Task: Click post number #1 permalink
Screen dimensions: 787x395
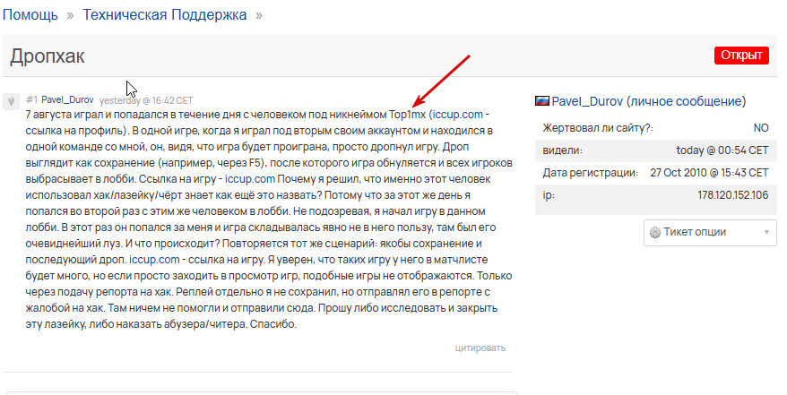Action: [31, 99]
